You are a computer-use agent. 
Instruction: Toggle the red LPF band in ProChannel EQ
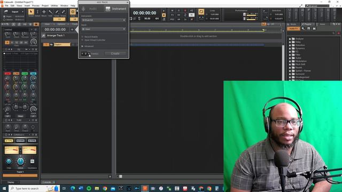pyautogui.click(x=7, y=74)
